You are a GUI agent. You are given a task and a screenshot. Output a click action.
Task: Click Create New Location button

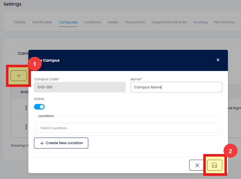coord(61,143)
